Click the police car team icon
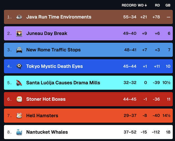This screenshot has height=141, width=175. click(x=19, y=50)
